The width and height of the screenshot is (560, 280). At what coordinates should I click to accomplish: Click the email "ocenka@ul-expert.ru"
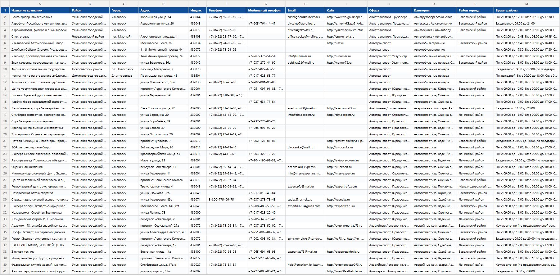tap(305, 167)
